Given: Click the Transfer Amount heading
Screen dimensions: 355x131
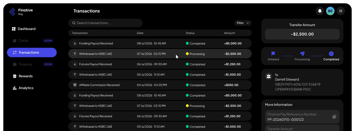Looking at the screenshot, I should tap(302, 25).
